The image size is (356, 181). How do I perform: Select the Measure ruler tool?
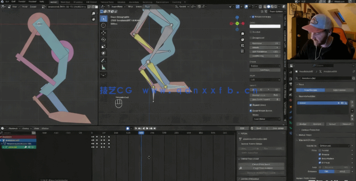coord(104,67)
